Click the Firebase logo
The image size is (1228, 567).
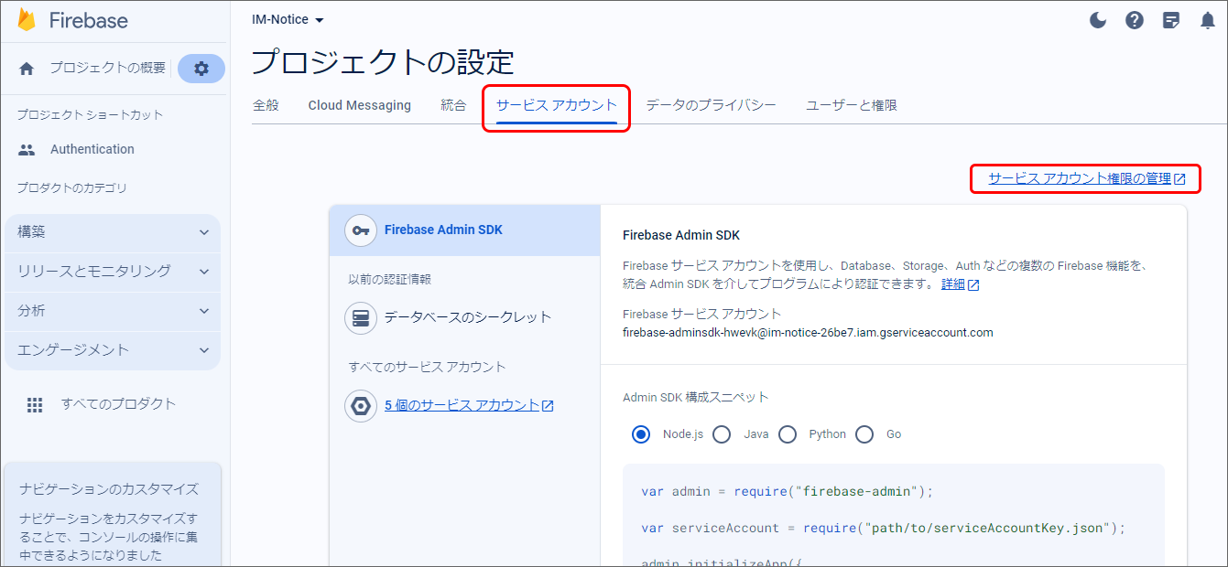point(27,20)
